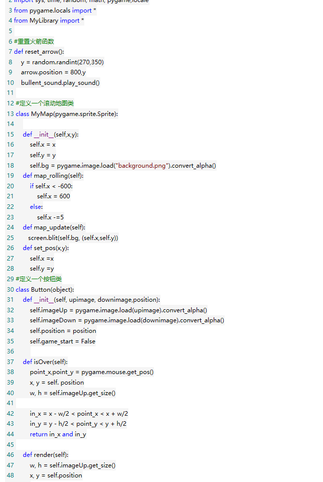Viewport: 323px width, 482px height.
Task: Click 'in_y = y - h/2 < point_y' line
Action: click(78, 424)
